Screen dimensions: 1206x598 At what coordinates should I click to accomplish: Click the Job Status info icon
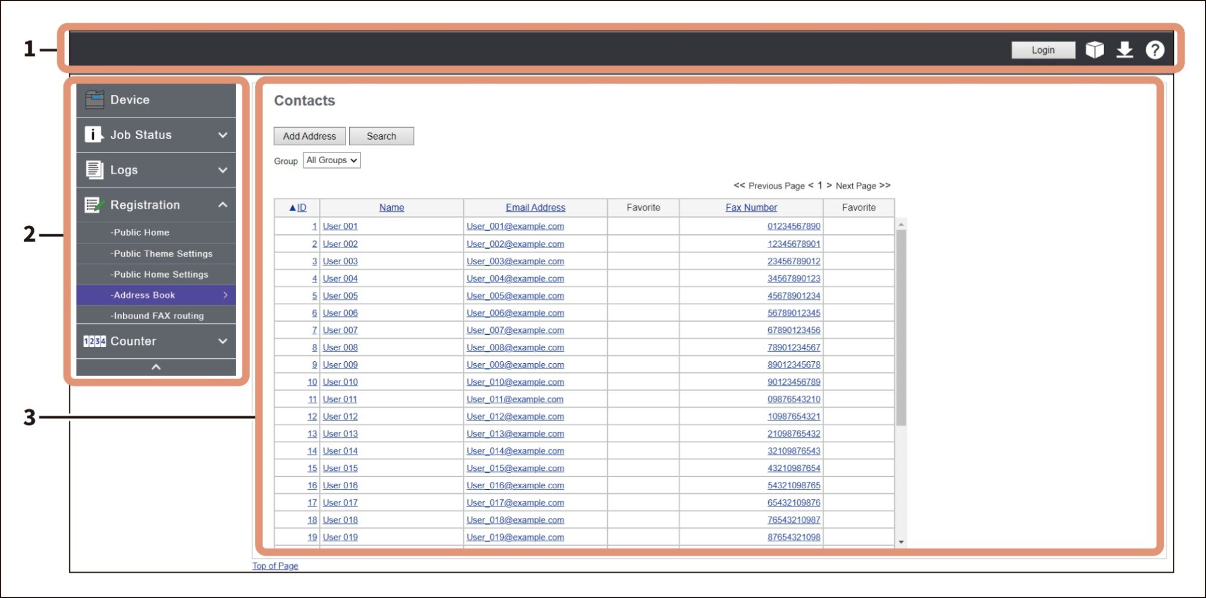[x=93, y=134]
